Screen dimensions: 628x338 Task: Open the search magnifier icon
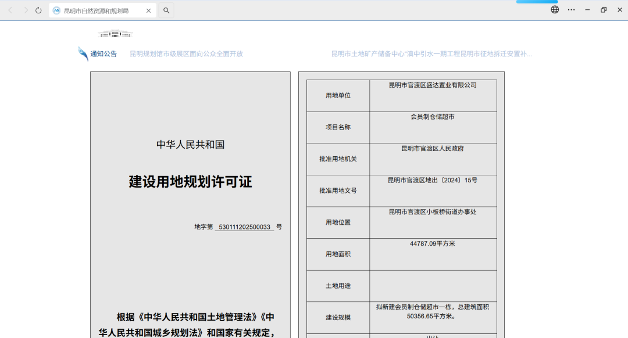(166, 10)
